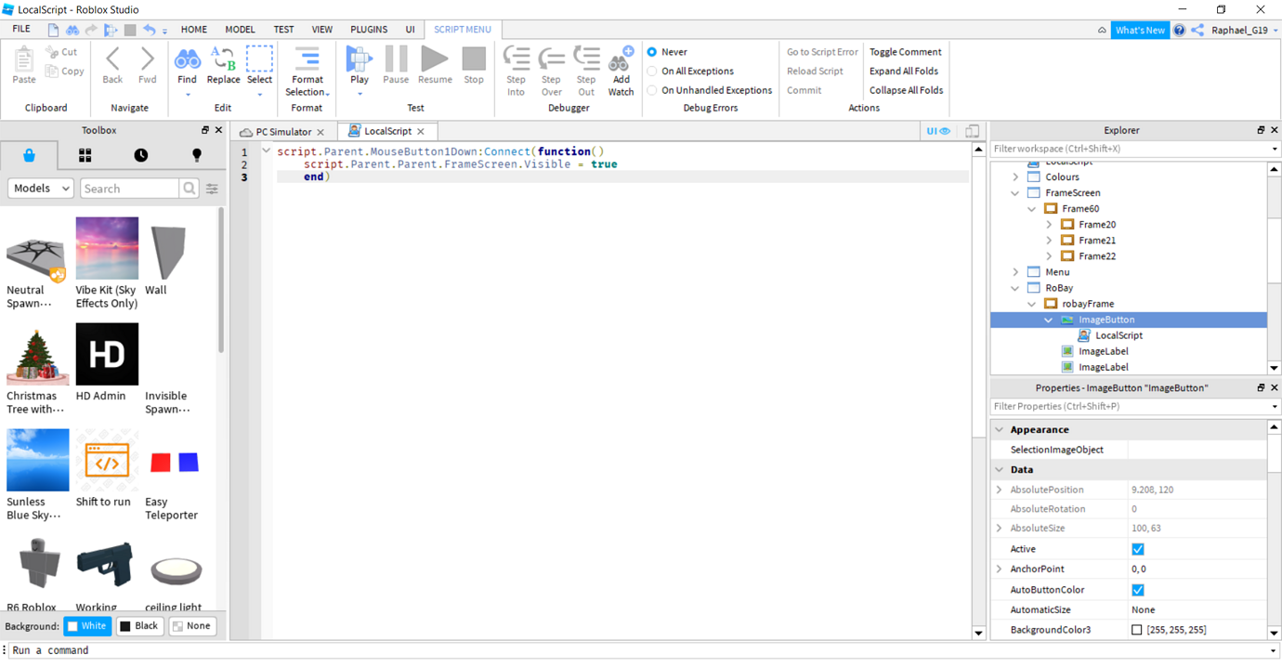Click the Replace icon
The height and width of the screenshot is (667, 1282).
223,59
